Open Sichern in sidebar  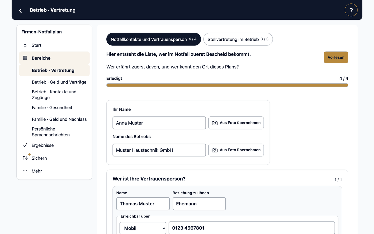coord(54,158)
